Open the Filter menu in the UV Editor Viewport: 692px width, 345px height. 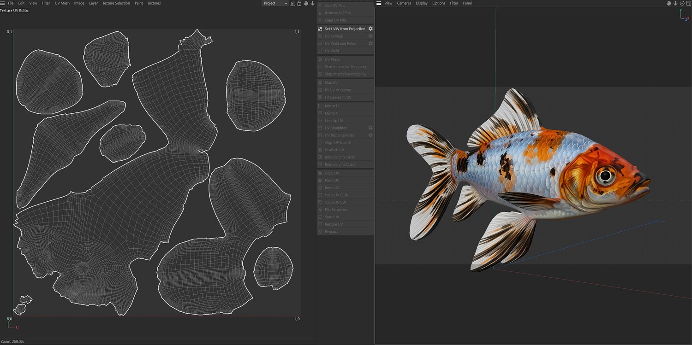pyautogui.click(x=46, y=3)
